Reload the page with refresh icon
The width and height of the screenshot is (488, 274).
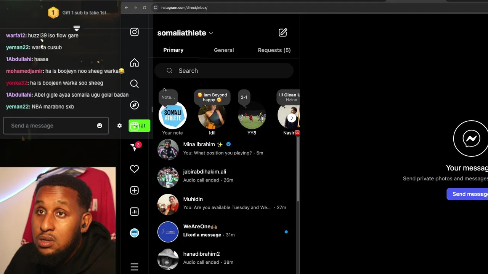point(144,8)
